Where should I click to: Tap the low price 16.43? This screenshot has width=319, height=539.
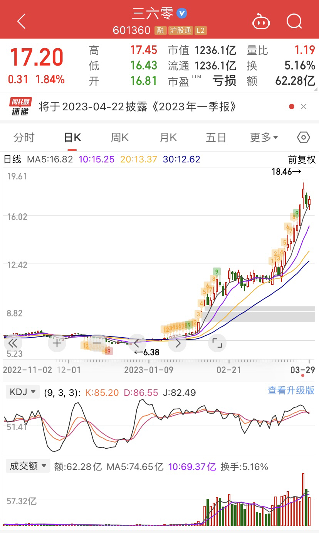pos(143,66)
